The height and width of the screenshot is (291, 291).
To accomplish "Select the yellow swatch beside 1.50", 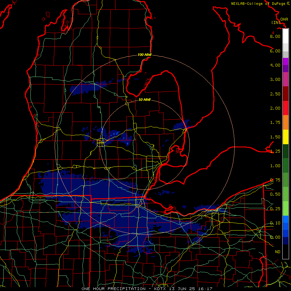I will click(286, 137).
